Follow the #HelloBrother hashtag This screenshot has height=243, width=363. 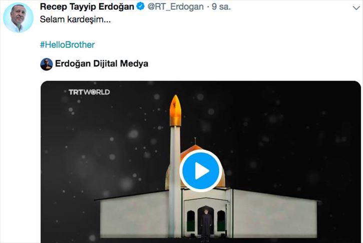coord(68,44)
